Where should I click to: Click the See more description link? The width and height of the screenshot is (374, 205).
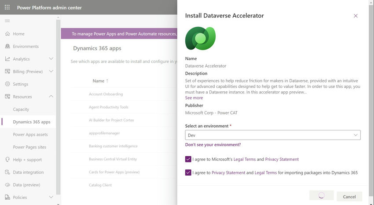pyautogui.click(x=194, y=98)
